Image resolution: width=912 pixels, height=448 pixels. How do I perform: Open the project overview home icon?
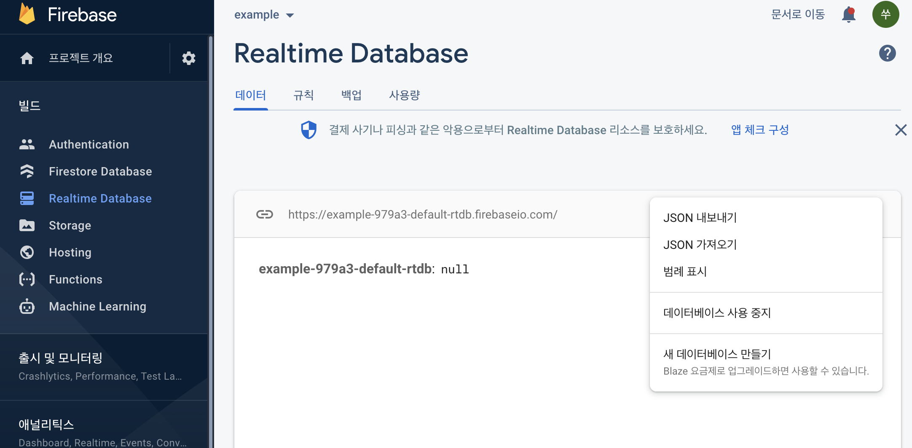coord(27,58)
